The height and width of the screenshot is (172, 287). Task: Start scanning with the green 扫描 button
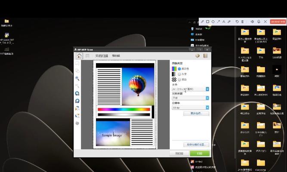[200, 154]
